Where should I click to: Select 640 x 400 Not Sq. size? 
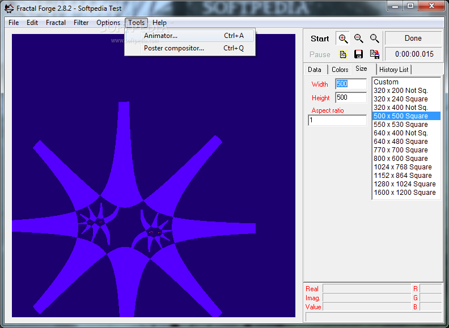[406, 133]
